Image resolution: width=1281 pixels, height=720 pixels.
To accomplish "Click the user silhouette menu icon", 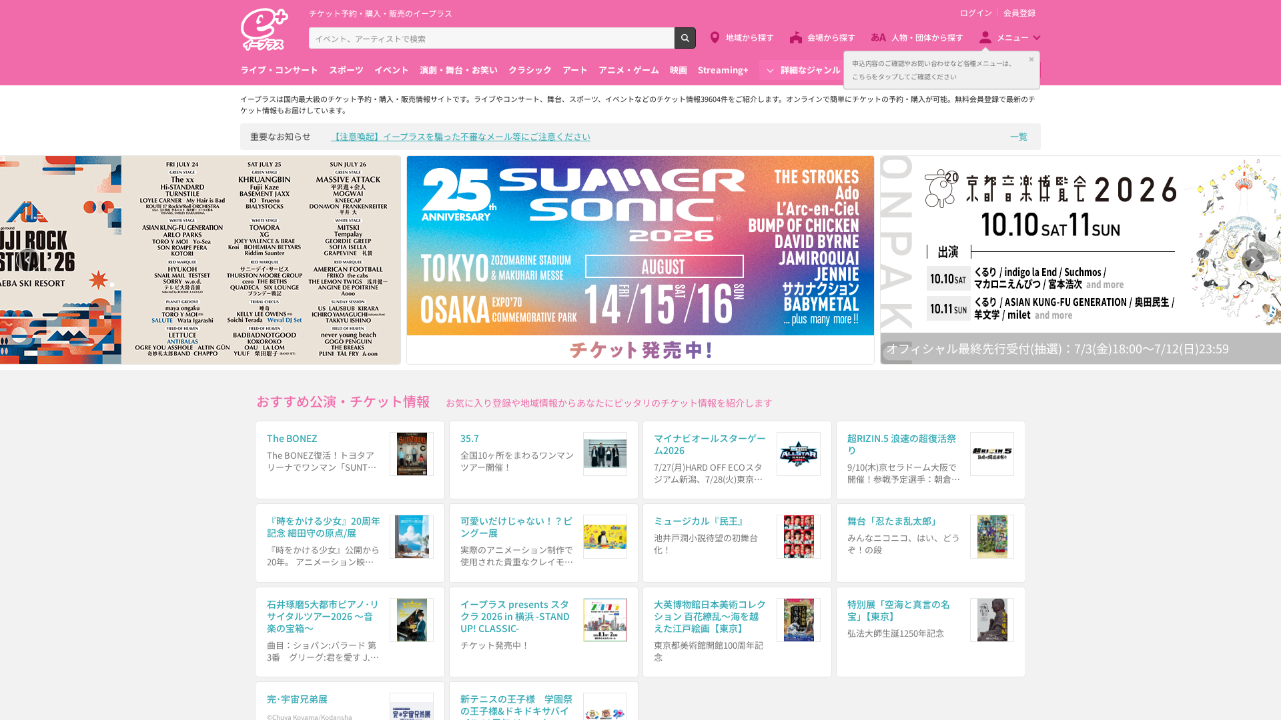I will click(x=985, y=37).
